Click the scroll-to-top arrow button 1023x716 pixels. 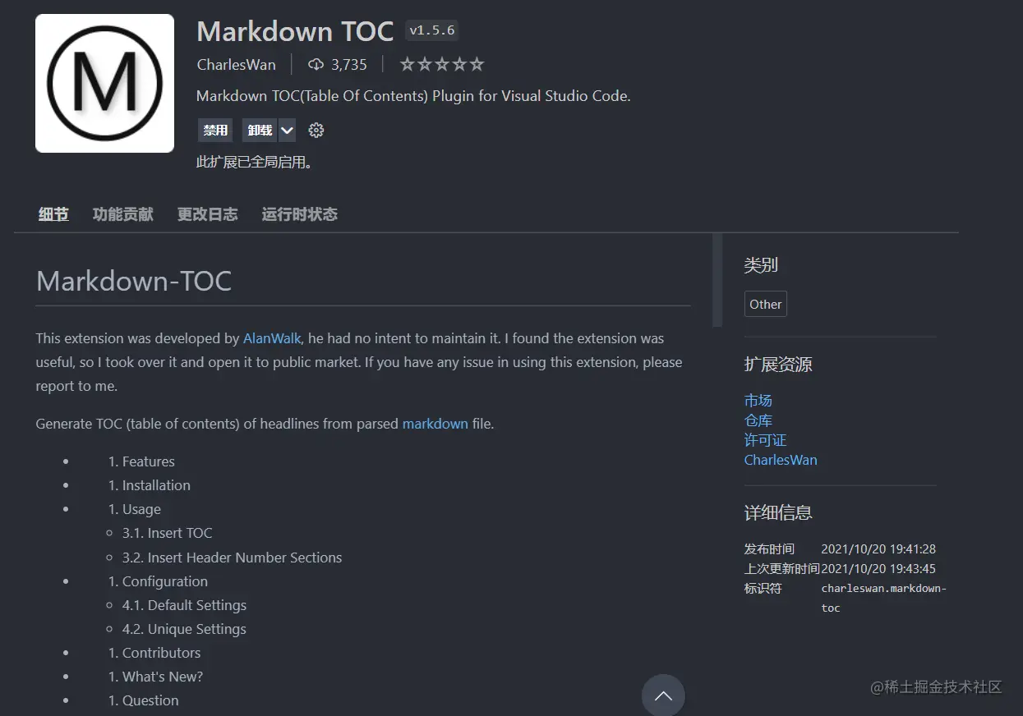pyautogui.click(x=663, y=695)
